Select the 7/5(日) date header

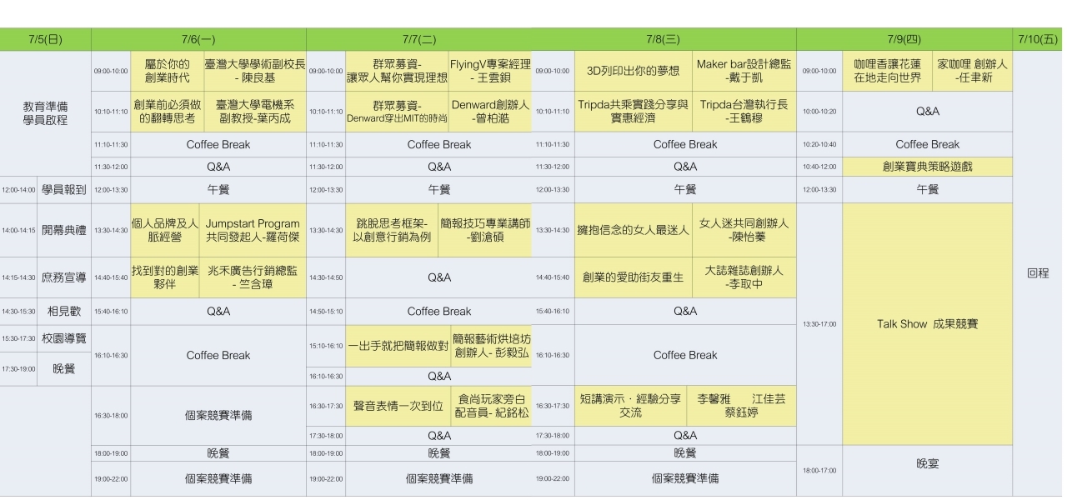(x=45, y=40)
